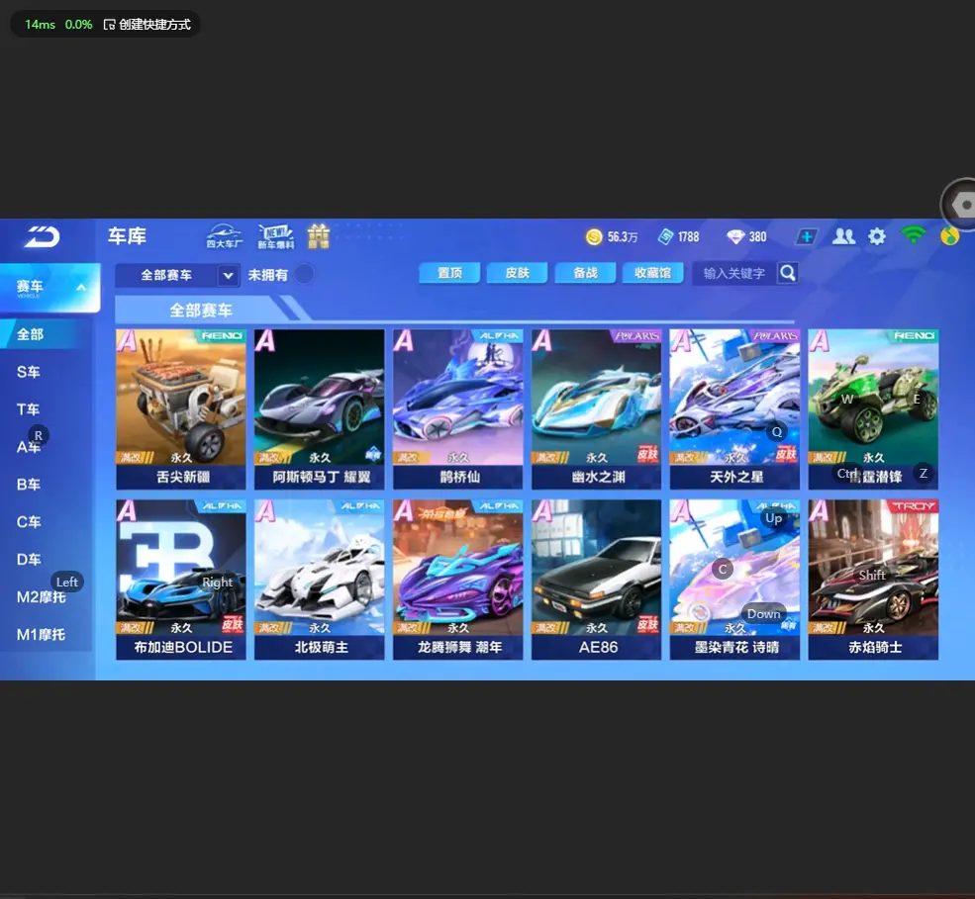Click the 1788 ticket amount

[688, 237]
